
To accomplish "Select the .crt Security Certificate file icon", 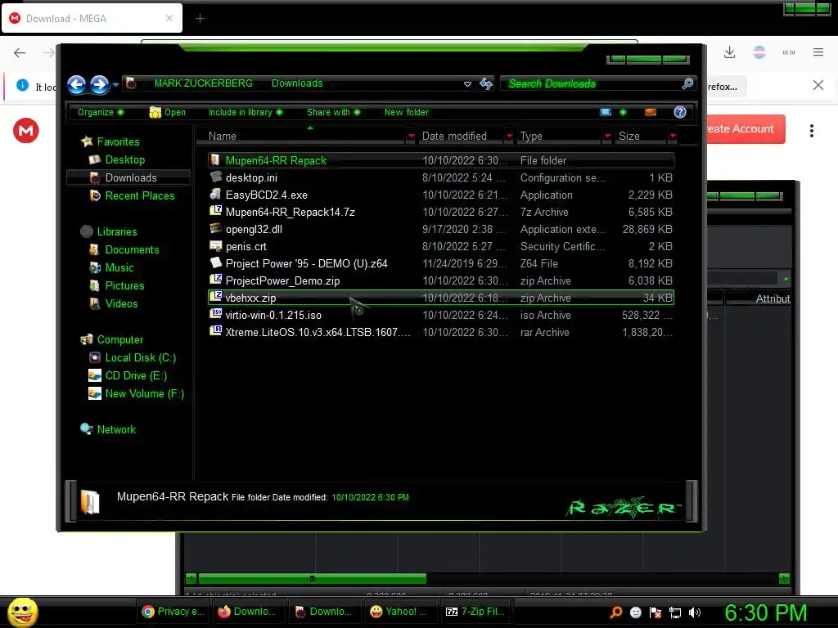I will (x=215, y=245).
